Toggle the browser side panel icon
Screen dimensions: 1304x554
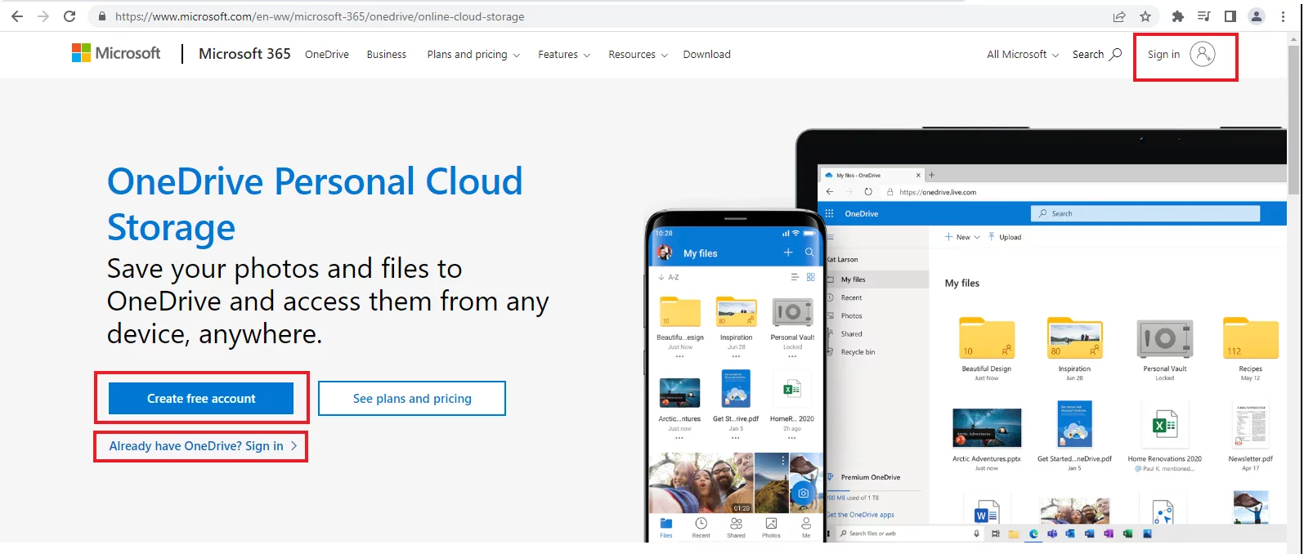tap(1230, 16)
